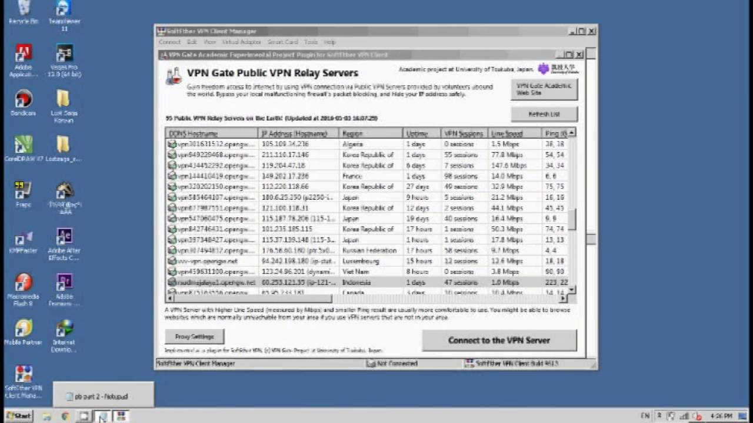Click the Refresh List button
This screenshot has height=423, width=753.
point(544,114)
